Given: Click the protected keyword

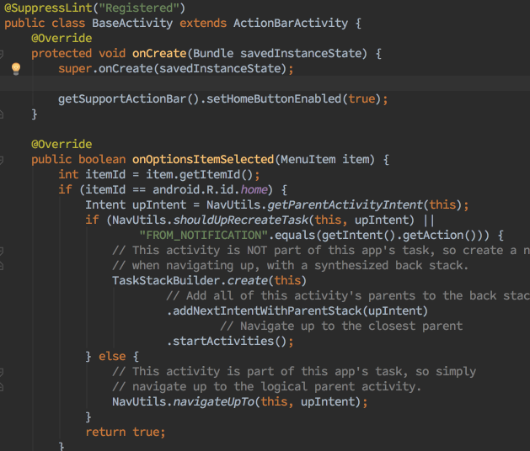Looking at the screenshot, I should [62, 53].
